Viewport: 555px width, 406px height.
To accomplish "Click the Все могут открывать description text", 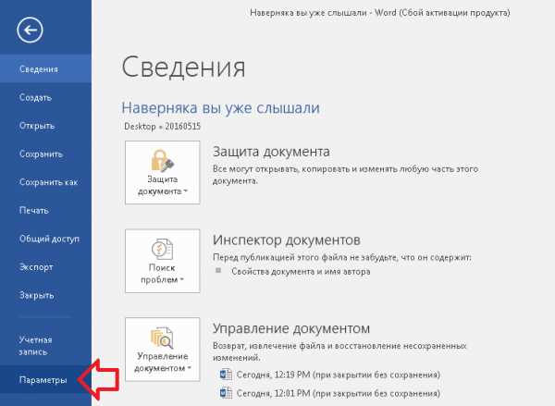I will pos(345,175).
